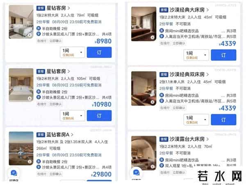Book the 星钻套房 at 10980
The height and width of the screenshot is (185, 246).
click(x=99, y=115)
